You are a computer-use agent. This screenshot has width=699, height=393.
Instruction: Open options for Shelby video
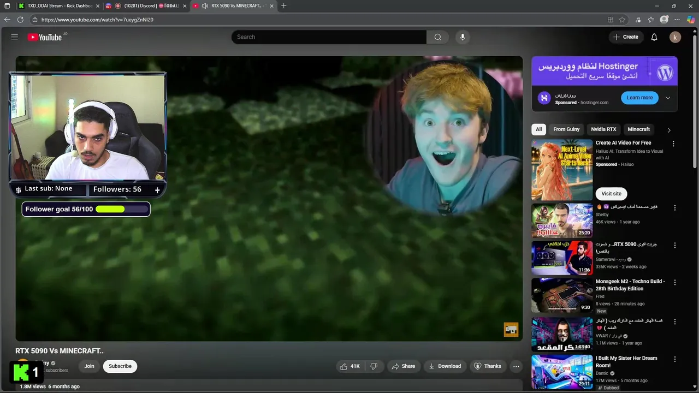coord(675,208)
